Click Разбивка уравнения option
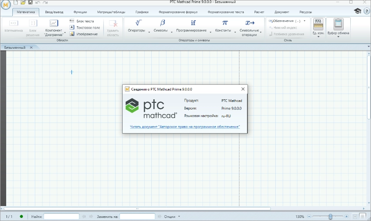The image size is (371, 221). tap(287, 34)
